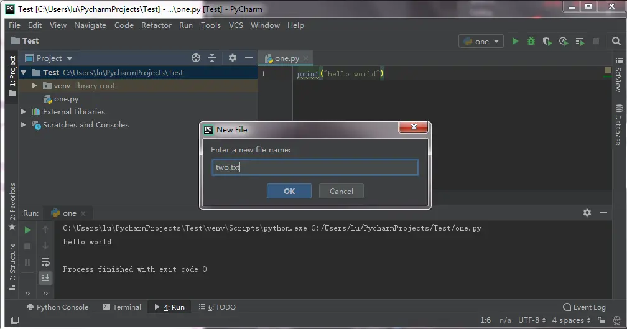Toggle the 1: Project side tab
This screenshot has height=329, width=627.
coord(12,75)
